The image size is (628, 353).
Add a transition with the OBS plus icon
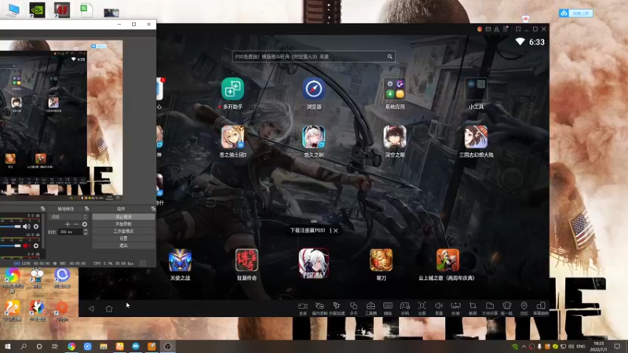click(68, 224)
